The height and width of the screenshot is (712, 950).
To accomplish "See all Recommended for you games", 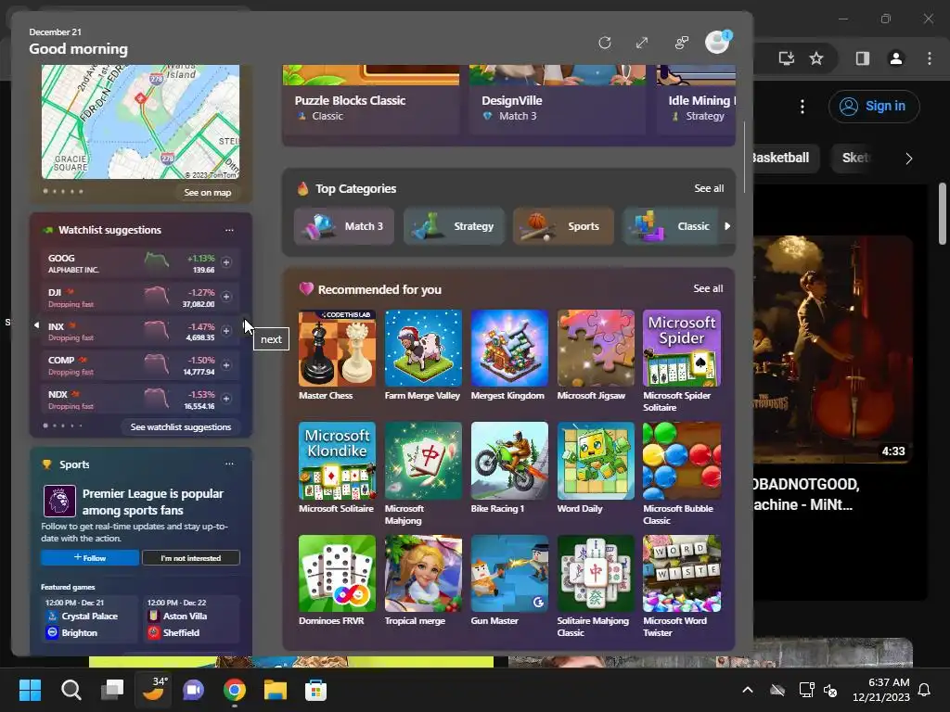I will tap(708, 289).
